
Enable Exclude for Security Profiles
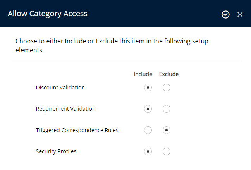[x=167, y=151]
